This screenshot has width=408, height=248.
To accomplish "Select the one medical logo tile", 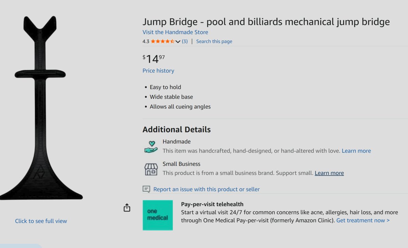I will (158, 215).
